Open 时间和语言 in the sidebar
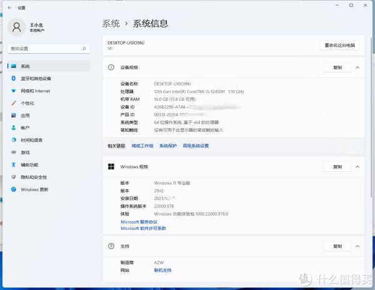Screen dimensions: 375x290 tap(49, 140)
